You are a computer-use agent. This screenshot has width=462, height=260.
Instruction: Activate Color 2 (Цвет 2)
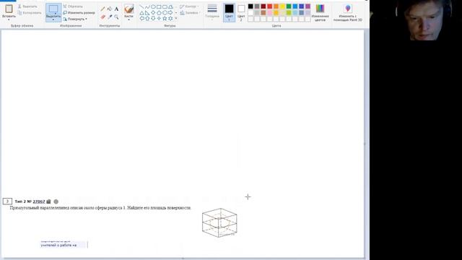(x=241, y=13)
